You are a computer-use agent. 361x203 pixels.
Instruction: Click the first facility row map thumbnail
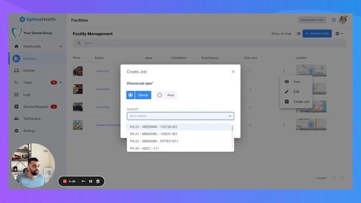coord(311,70)
